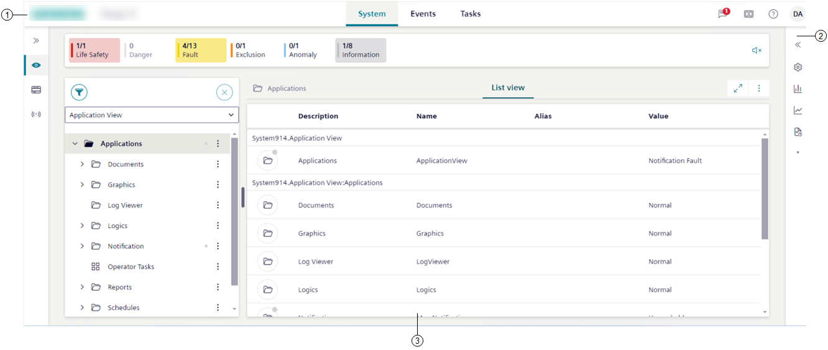The image size is (828, 350).
Task: Toggle the Fault event category filter
Action: click(x=200, y=50)
